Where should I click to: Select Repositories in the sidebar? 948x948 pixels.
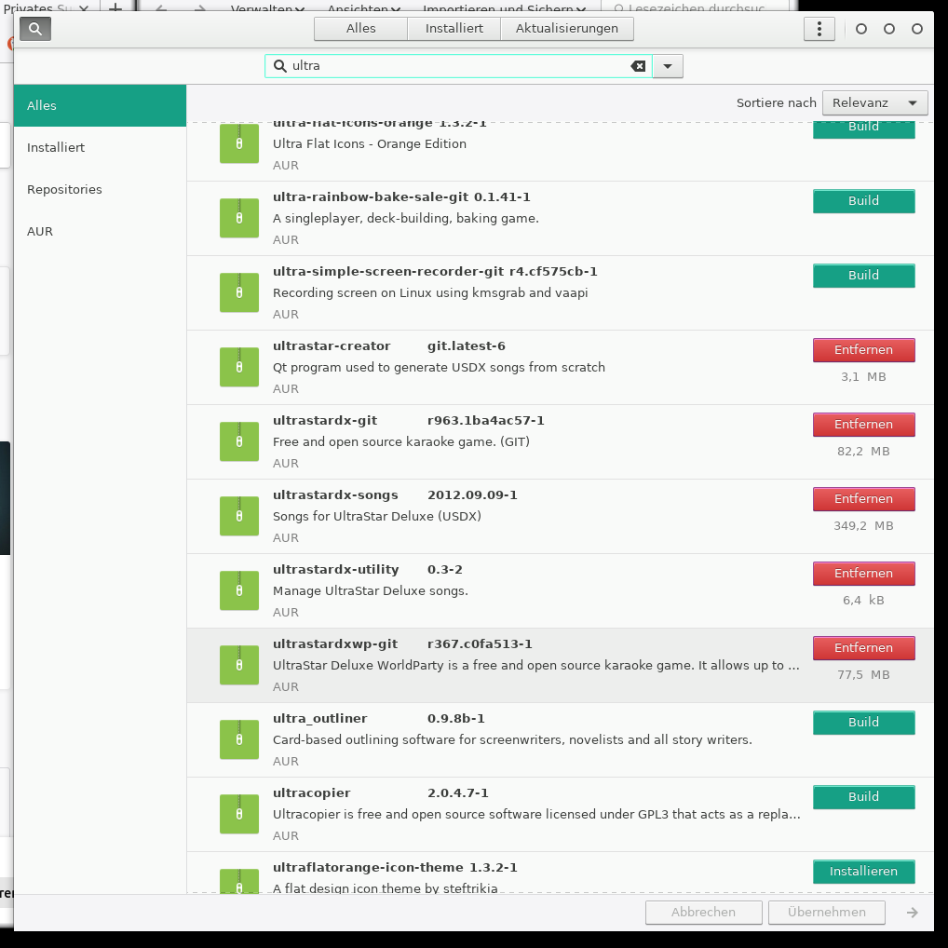(x=64, y=189)
